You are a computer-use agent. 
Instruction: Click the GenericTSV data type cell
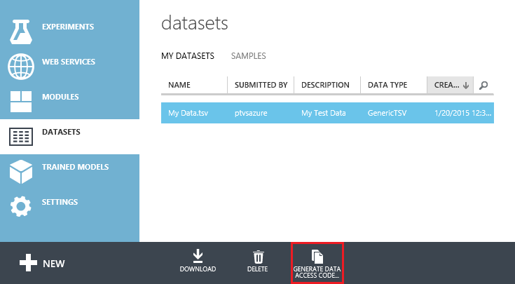tap(387, 113)
